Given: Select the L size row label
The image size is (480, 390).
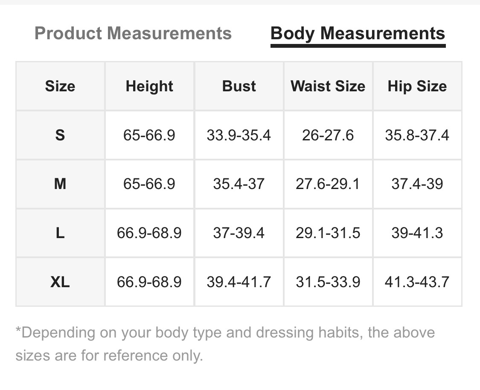Looking at the screenshot, I should [x=60, y=233].
